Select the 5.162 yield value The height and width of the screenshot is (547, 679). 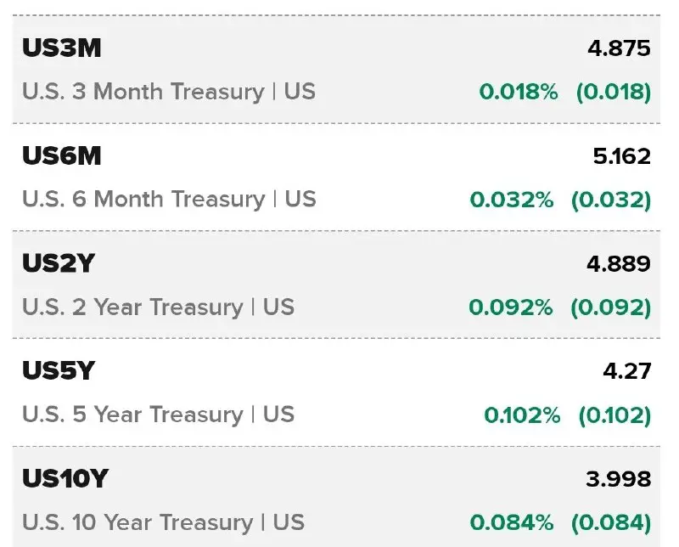click(622, 156)
